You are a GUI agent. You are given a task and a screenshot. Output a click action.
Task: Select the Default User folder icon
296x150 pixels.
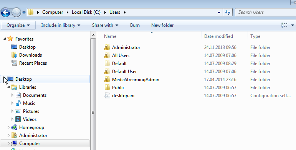107,72
